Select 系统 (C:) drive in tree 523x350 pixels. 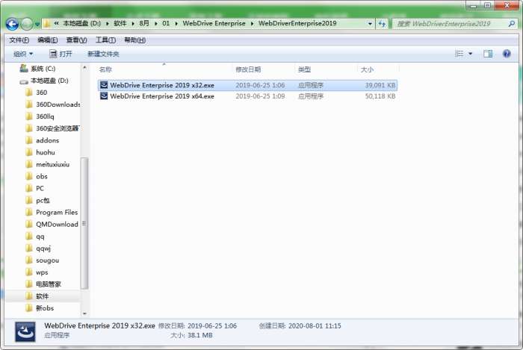tap(37, 69)
